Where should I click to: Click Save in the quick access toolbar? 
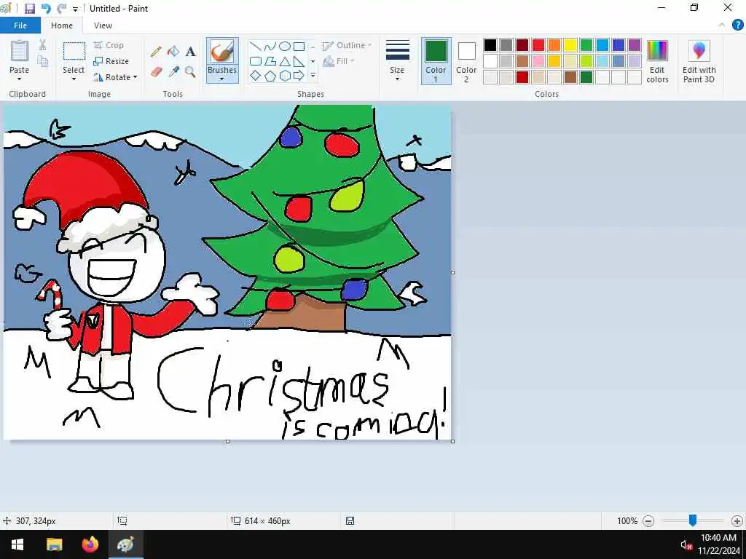point(30,9)
